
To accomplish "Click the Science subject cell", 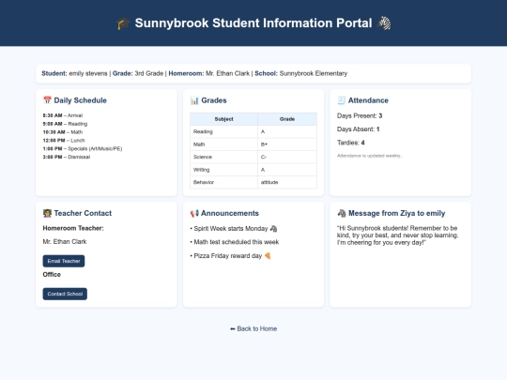I will (223, 157).
